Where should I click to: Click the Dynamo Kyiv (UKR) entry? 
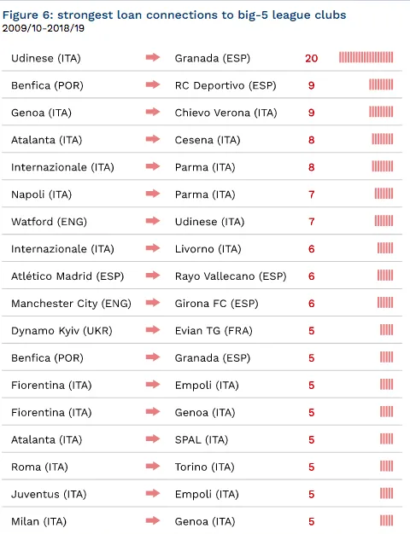[61, 331]
